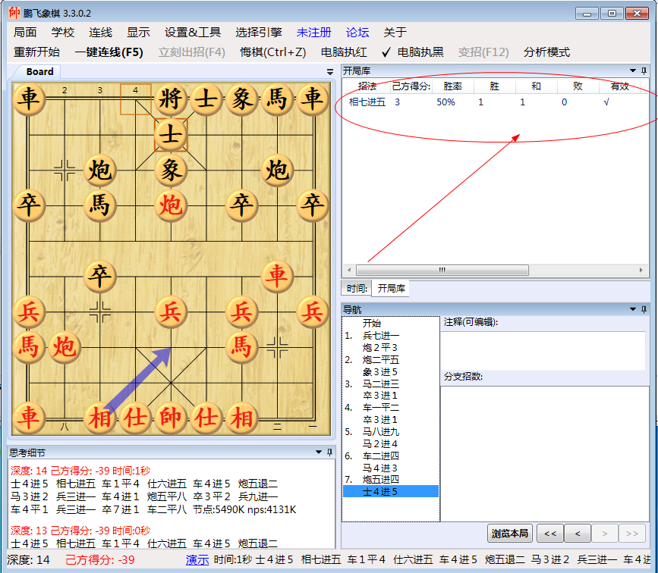Select the red chariot 車 at bottom-left corner
The image size is (658, 573).
click(x=29, y=418)
